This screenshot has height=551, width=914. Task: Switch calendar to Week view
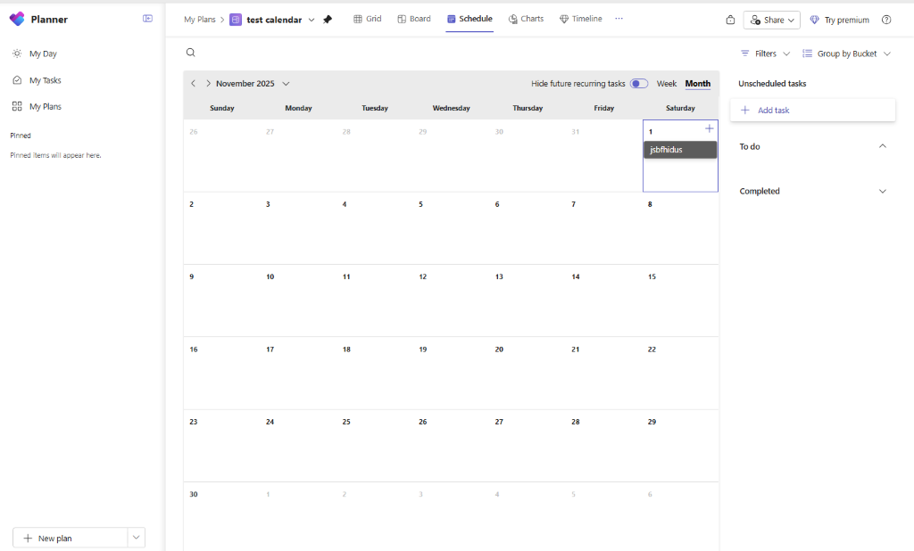click(666, 83)
